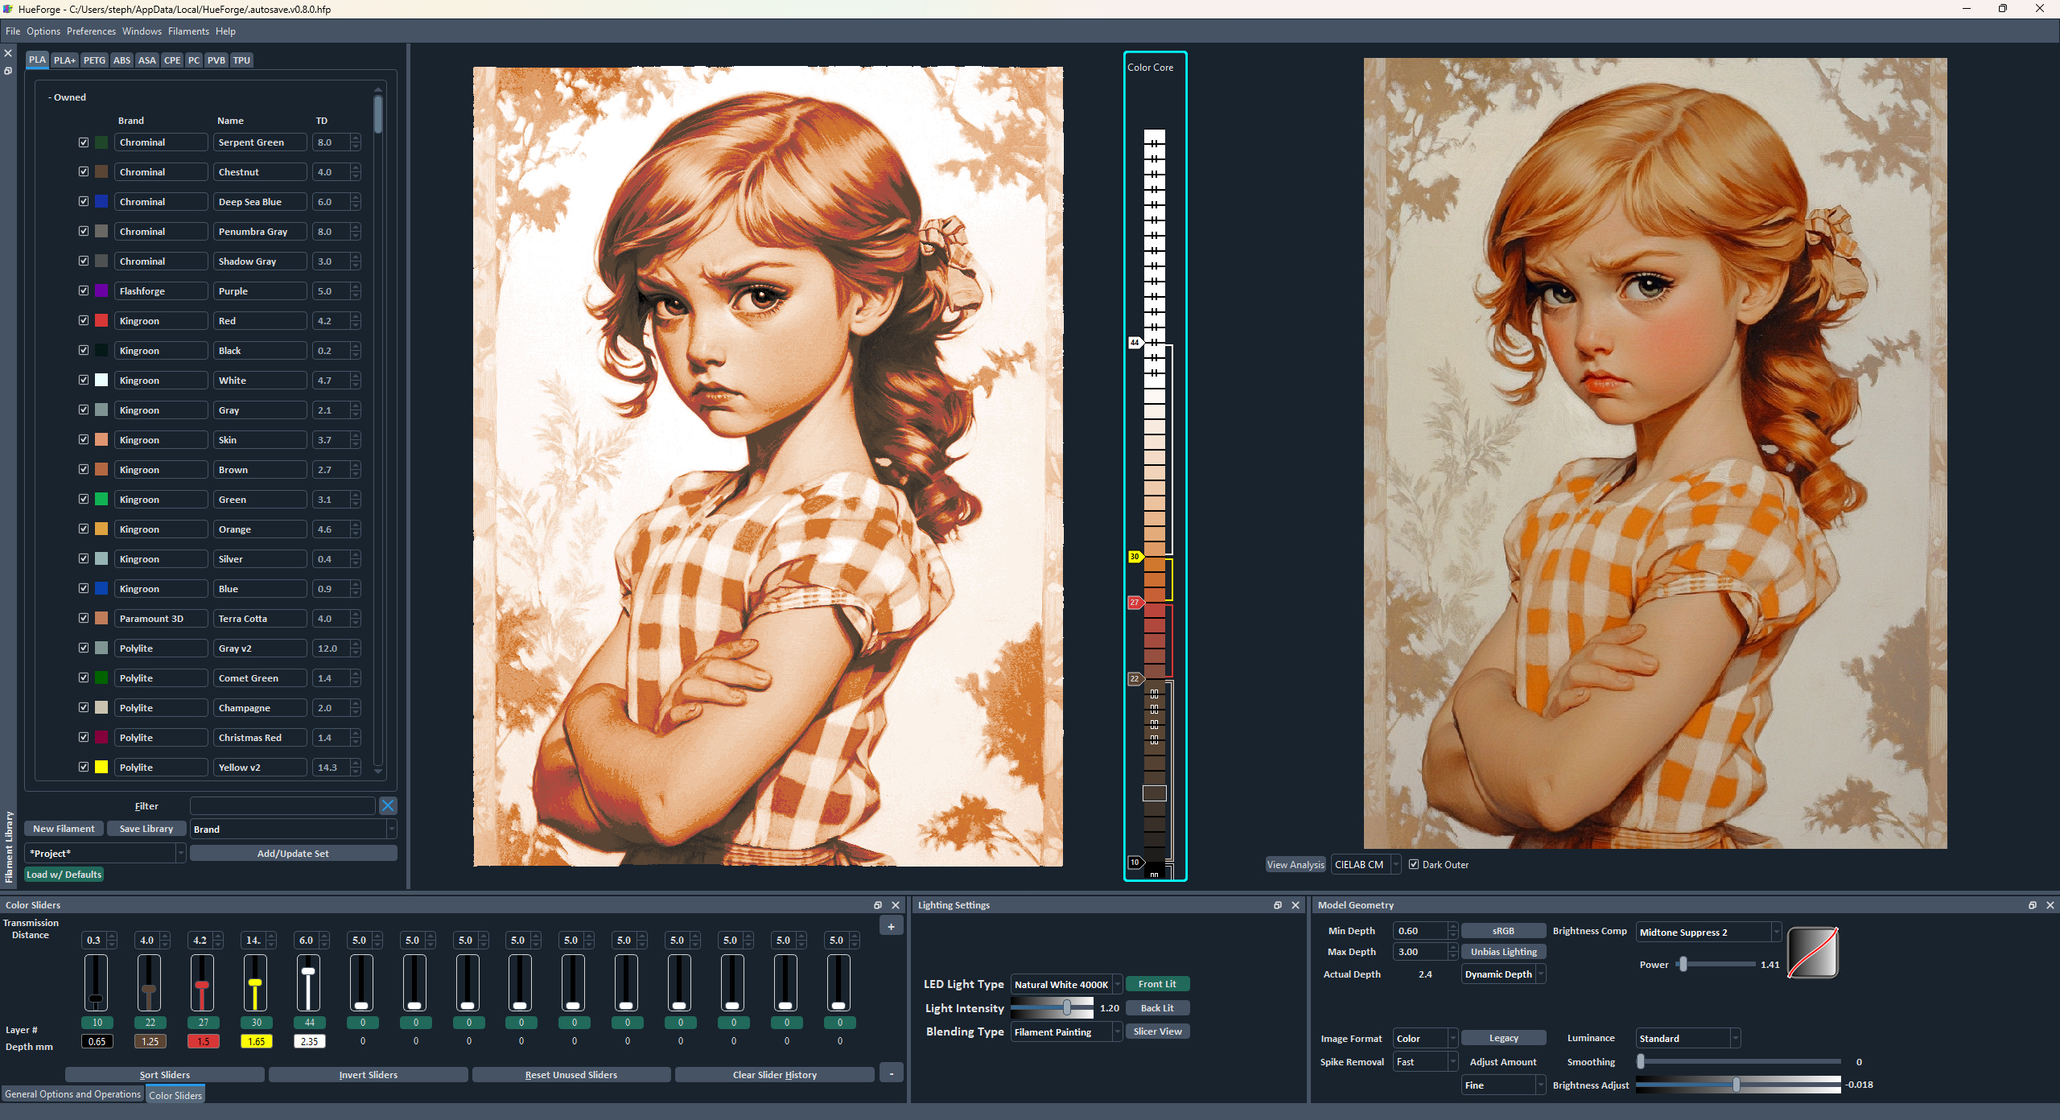Screen dimensions: 2060x1120
Task: Float the Filament Library panel
Action: (x=8, y=71)
